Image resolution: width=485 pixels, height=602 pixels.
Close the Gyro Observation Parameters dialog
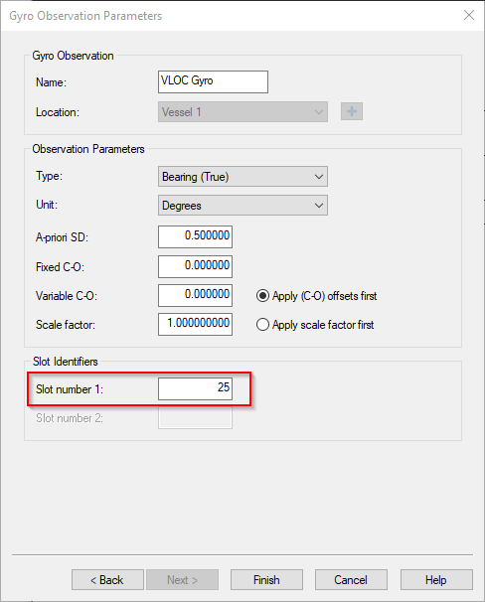[468, 15]
